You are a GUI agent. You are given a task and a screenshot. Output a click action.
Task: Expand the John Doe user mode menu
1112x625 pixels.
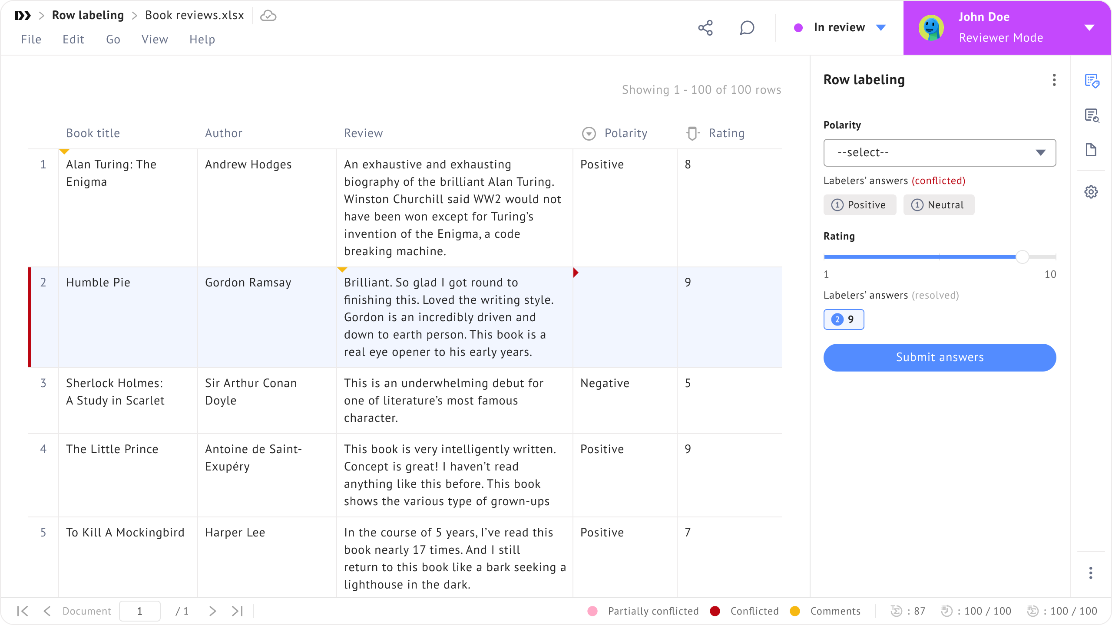(1089, 28)
